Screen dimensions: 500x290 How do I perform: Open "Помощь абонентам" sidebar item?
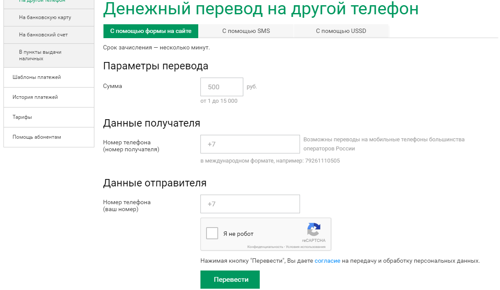(49, 137)
